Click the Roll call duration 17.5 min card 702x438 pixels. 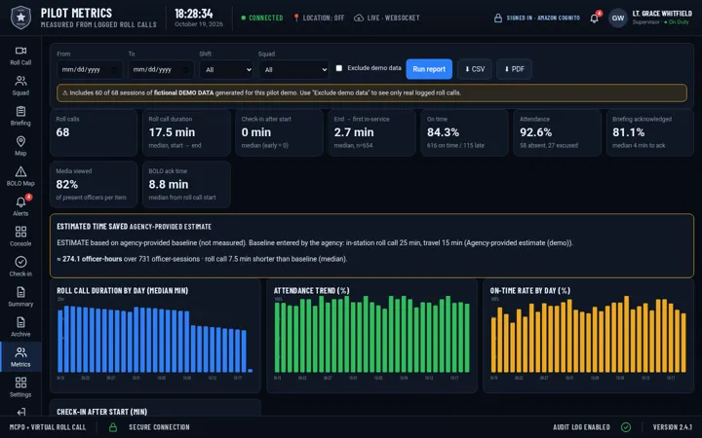(x=186, y=132)
